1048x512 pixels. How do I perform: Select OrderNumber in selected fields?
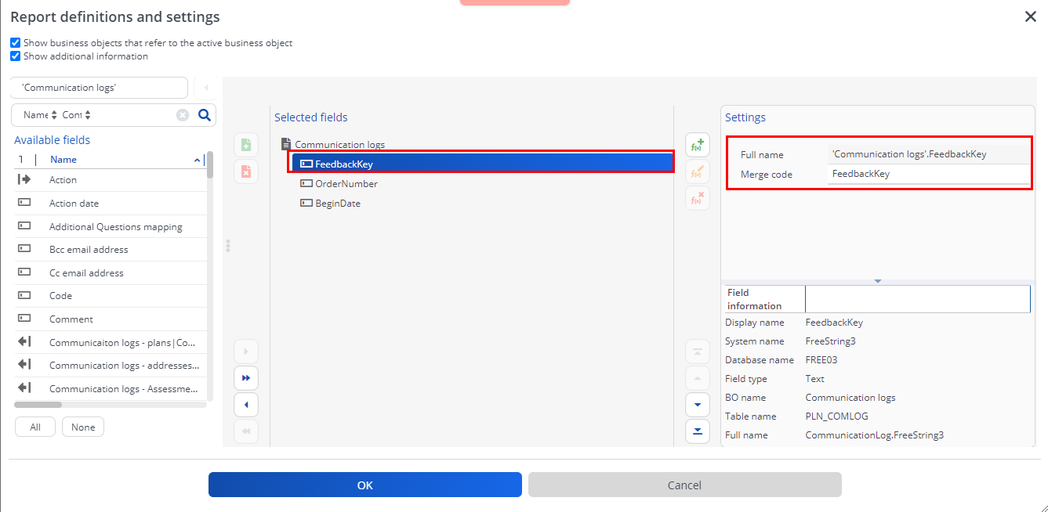pos(346,183)
